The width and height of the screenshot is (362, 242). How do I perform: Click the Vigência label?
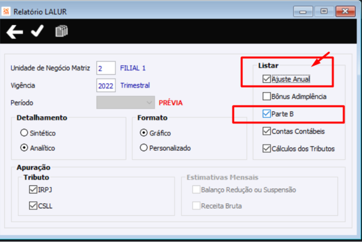[23, 85]
